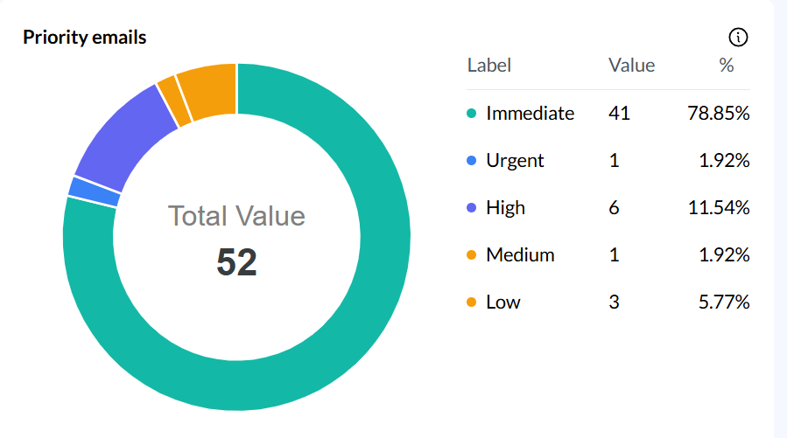
Task: Select the Low legend label
Action: click(x=503, y=302)
